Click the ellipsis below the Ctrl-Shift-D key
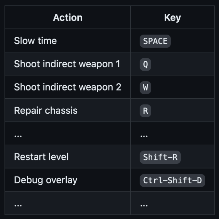Image resolution: width=219 pixels, height=219 pixels. [144, 204]
